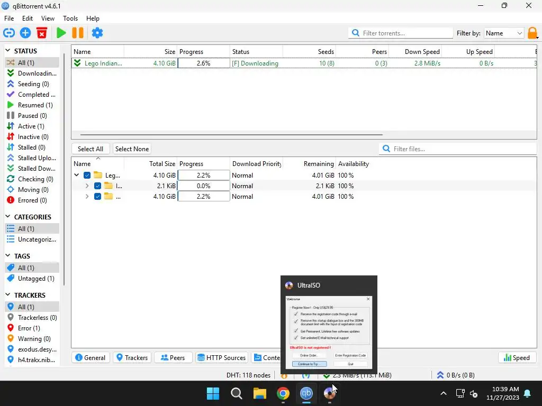This screenshot has width=542, height=406.
Task: Open the File menu
Action: pyautogui.click(x=9, y=19)
